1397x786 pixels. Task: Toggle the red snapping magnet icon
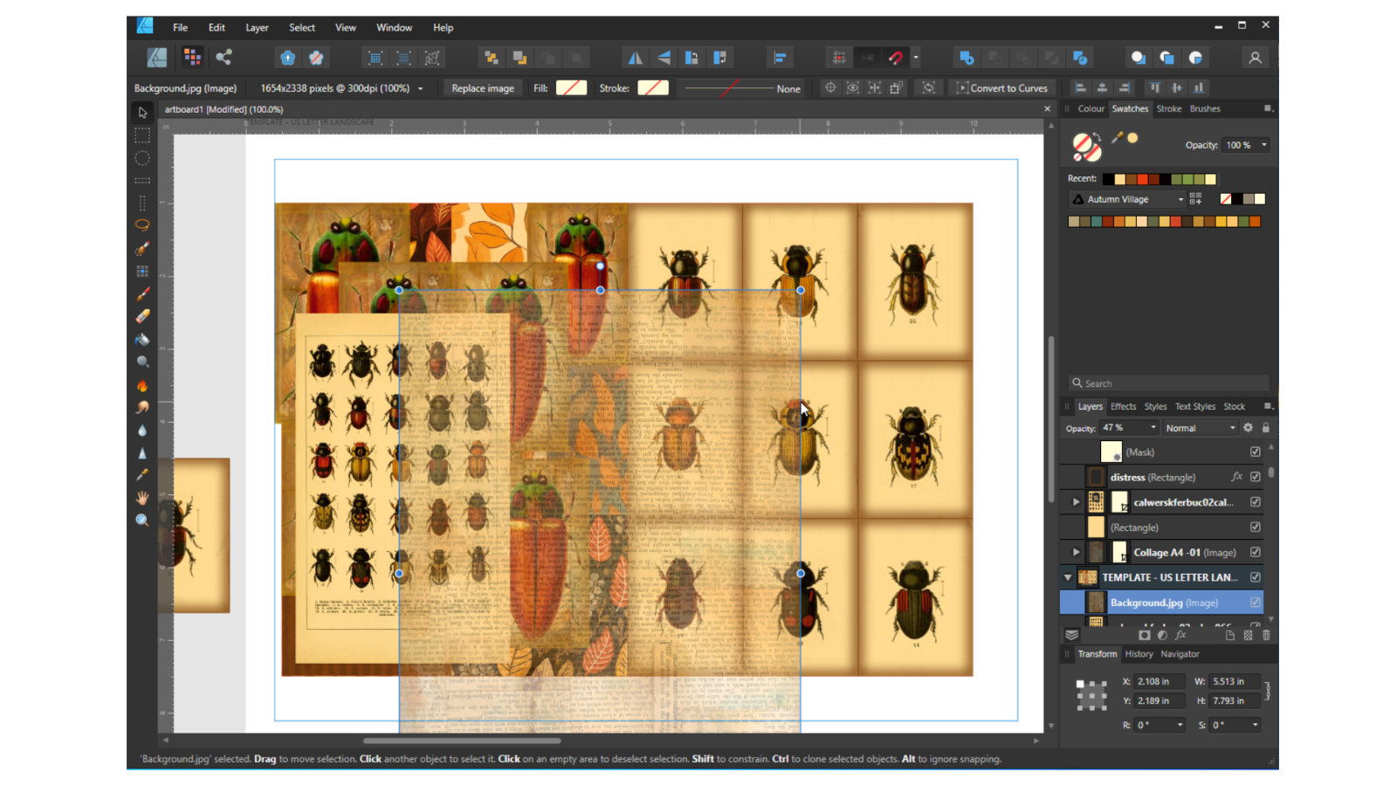pyautogui.click(x=896, y=58)
